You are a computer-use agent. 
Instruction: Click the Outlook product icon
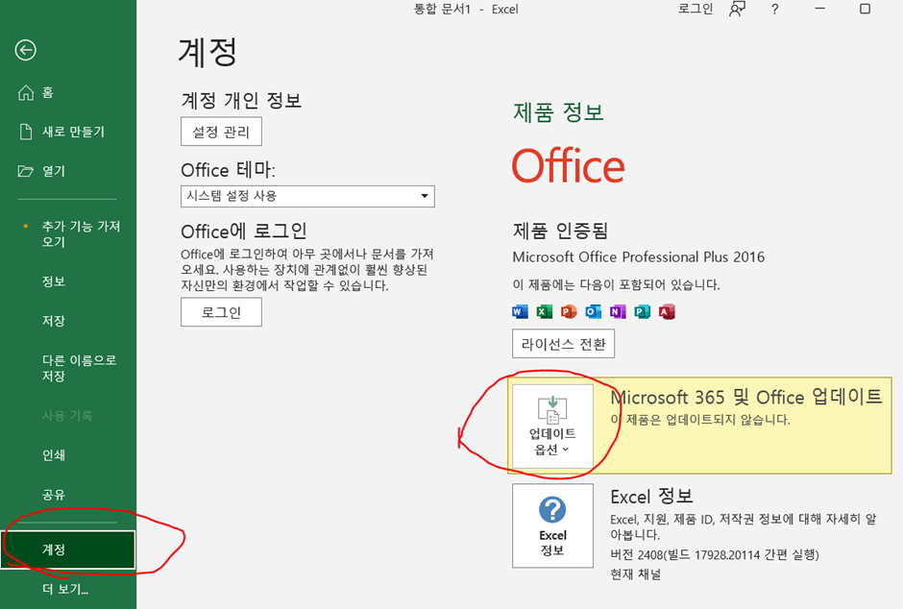pyautogui.click(x=593, y=311)
